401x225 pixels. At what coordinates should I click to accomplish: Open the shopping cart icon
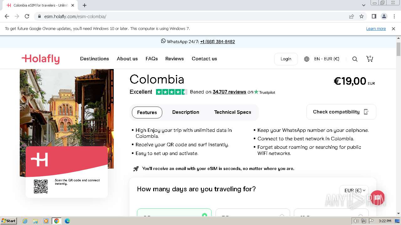point(370,59)
